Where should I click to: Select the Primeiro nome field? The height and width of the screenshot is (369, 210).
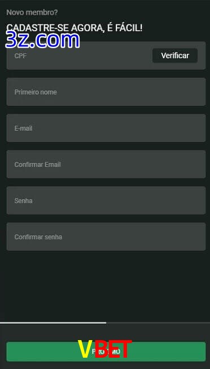coord(106,92)
